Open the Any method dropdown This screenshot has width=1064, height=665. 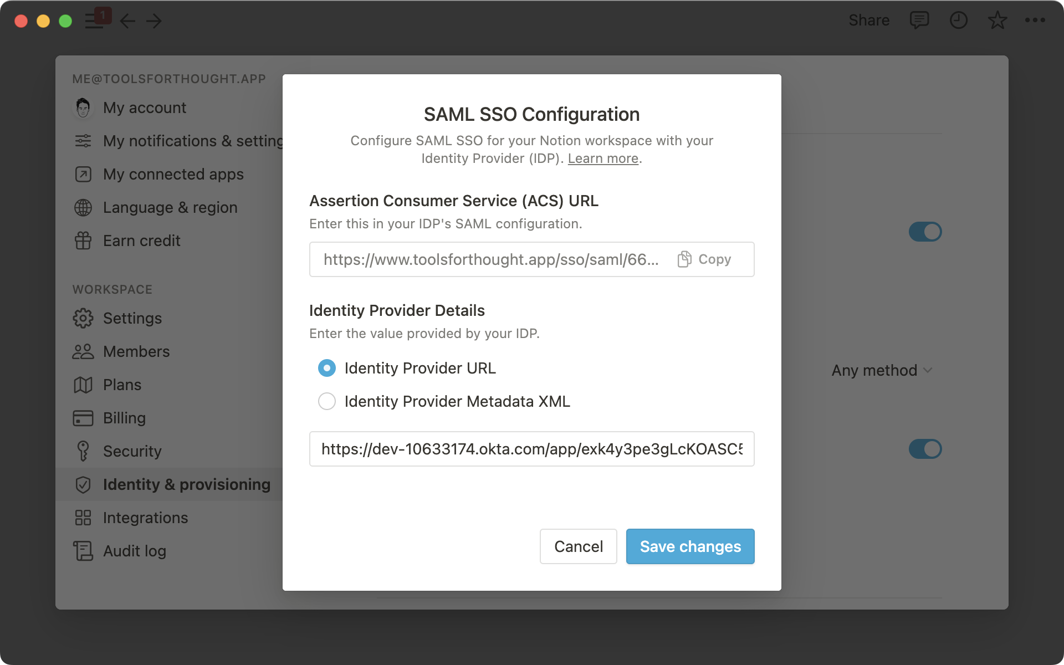(882, 370)
